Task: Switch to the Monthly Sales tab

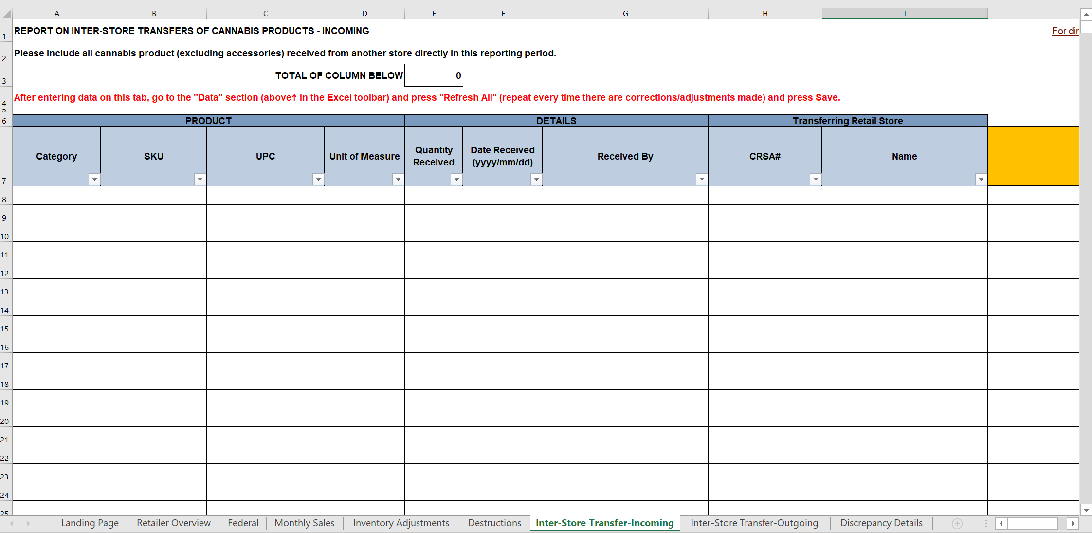Action: coord(304,523)
